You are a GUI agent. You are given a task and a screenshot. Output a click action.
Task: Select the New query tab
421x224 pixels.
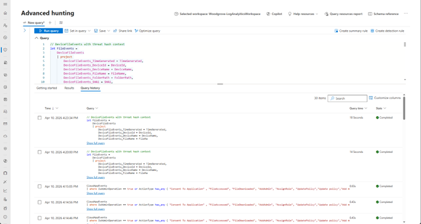[x=34, y=23]
